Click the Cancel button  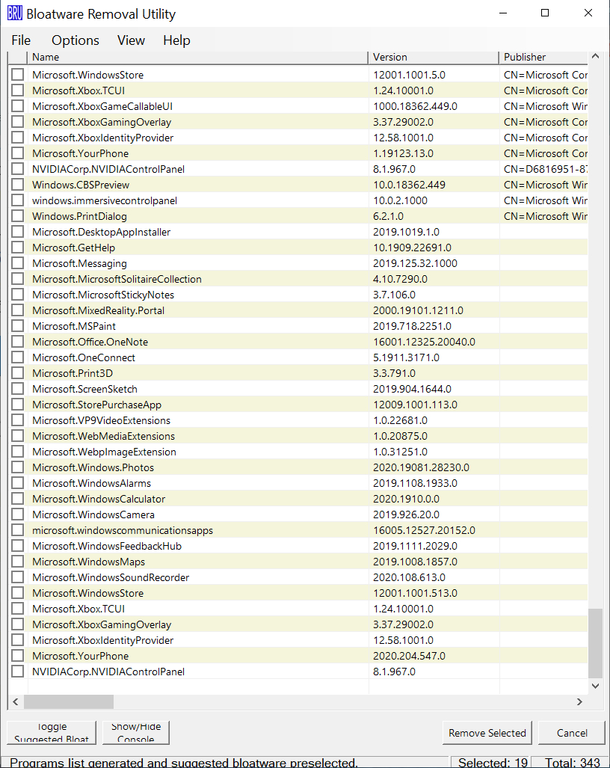tap(572, 733)
